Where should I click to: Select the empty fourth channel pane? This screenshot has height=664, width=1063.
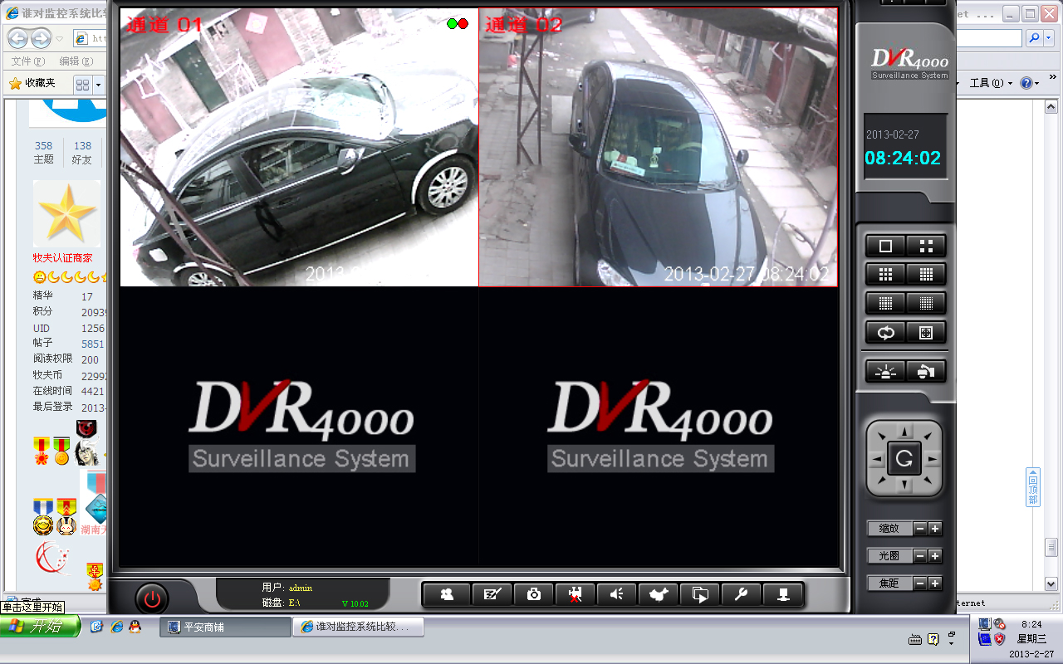click(659, 426)
